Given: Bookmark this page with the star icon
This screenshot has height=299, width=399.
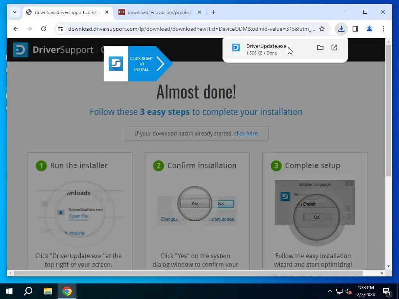Looking at the screenshot, I should (x=322, y=29).
